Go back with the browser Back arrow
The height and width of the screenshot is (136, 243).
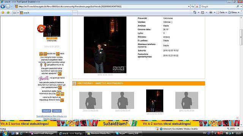click(3, 6)
